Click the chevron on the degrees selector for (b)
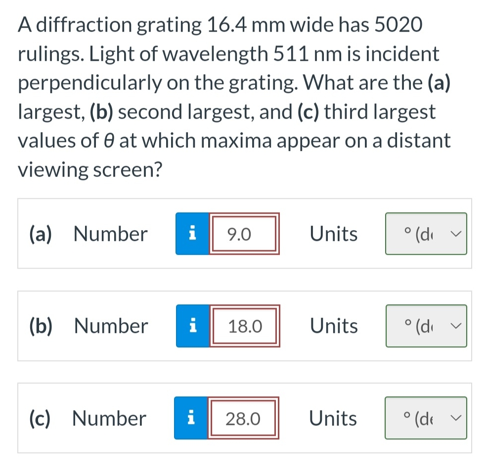 coord(456,326)
